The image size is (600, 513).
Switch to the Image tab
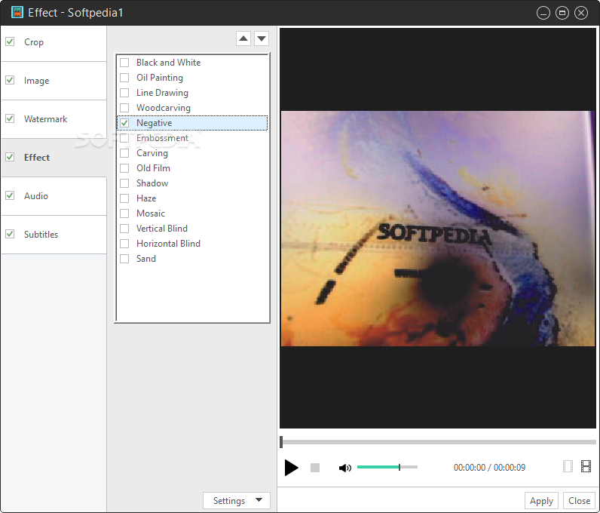[54, 81]
